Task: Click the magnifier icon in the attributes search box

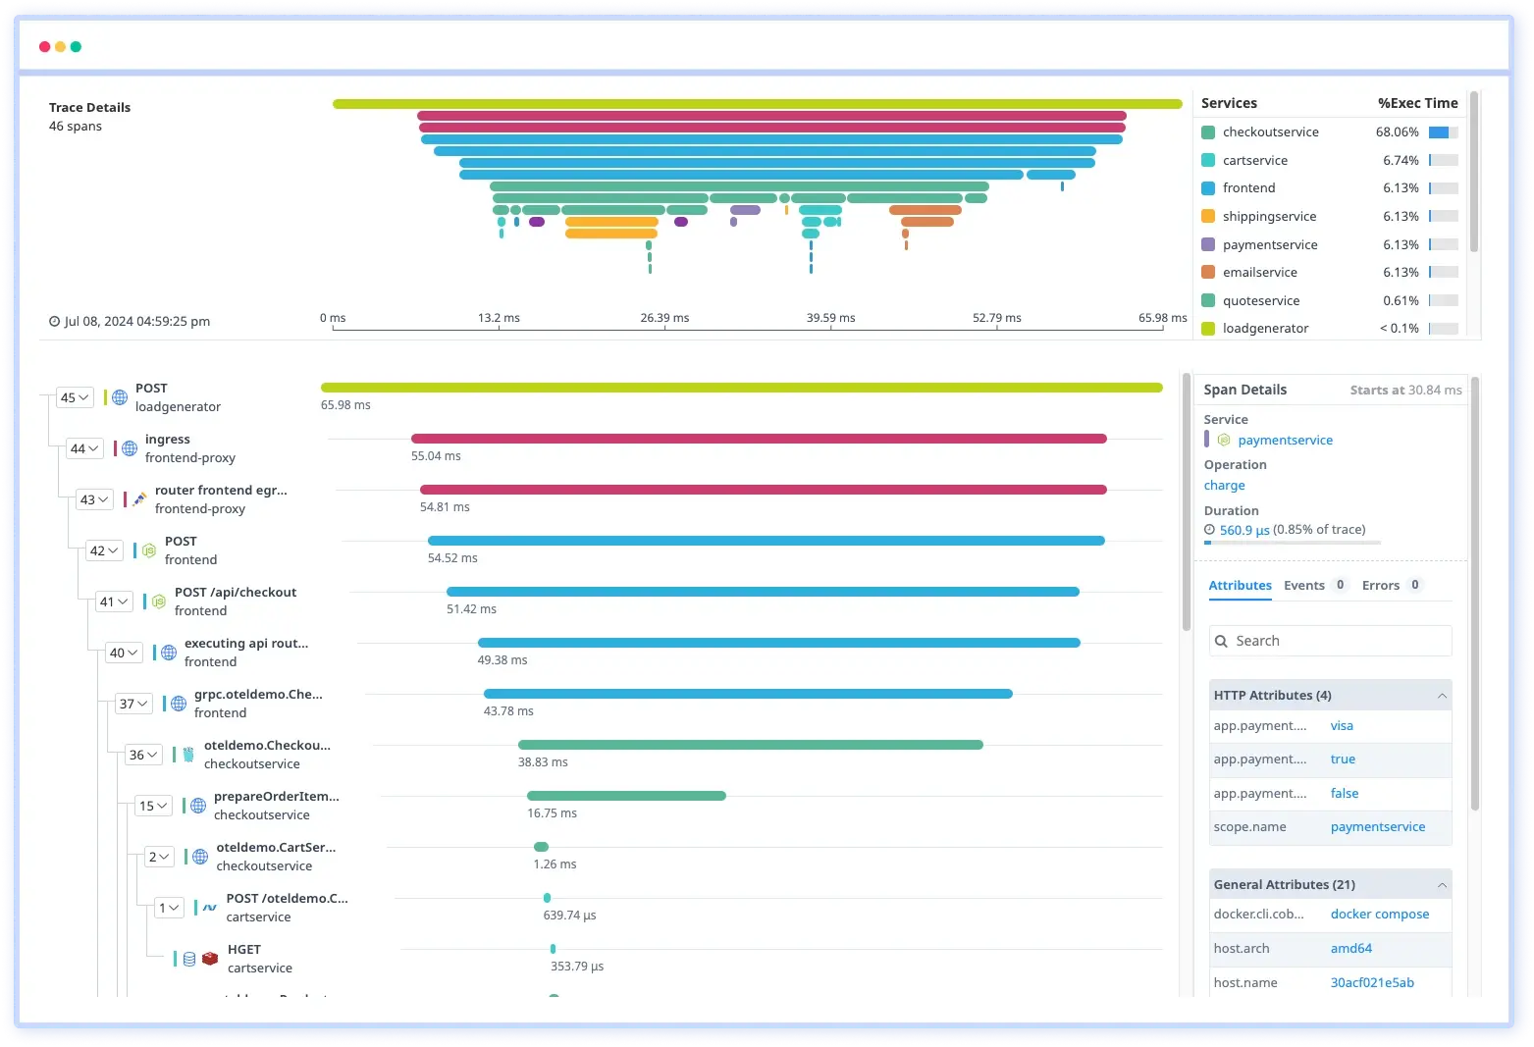Action: pos(1222,641)
